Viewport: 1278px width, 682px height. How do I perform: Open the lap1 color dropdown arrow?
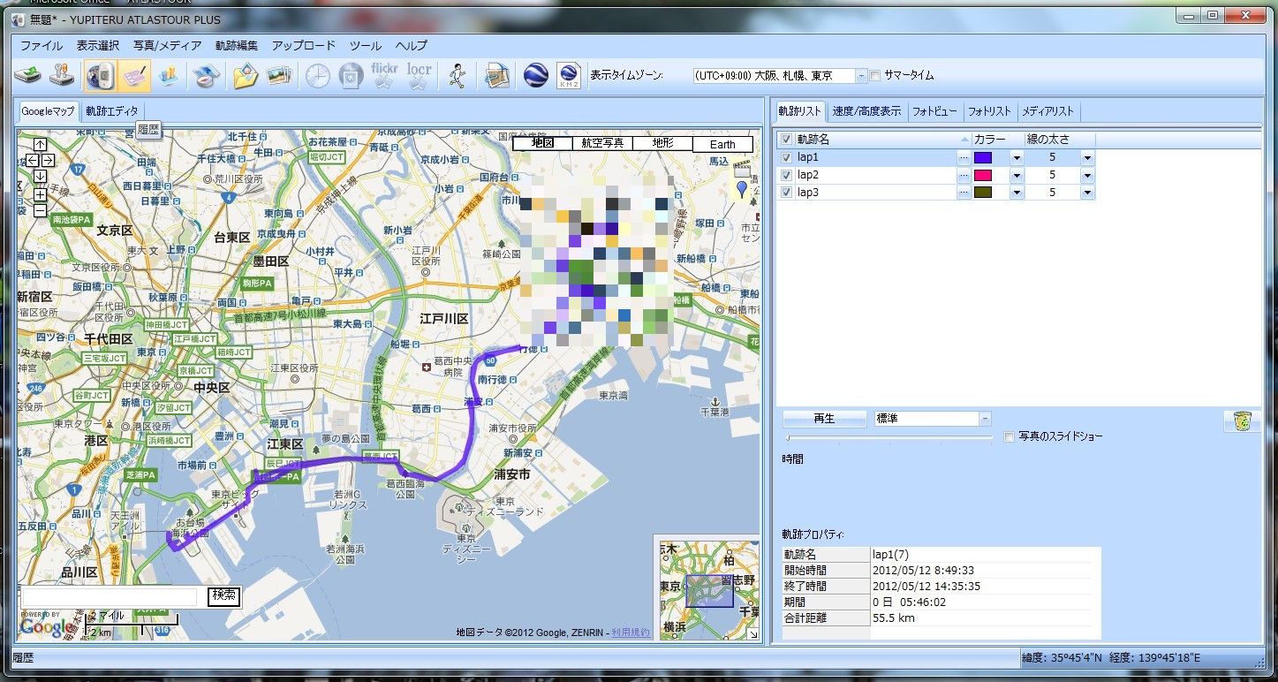tap(1017, 157)
